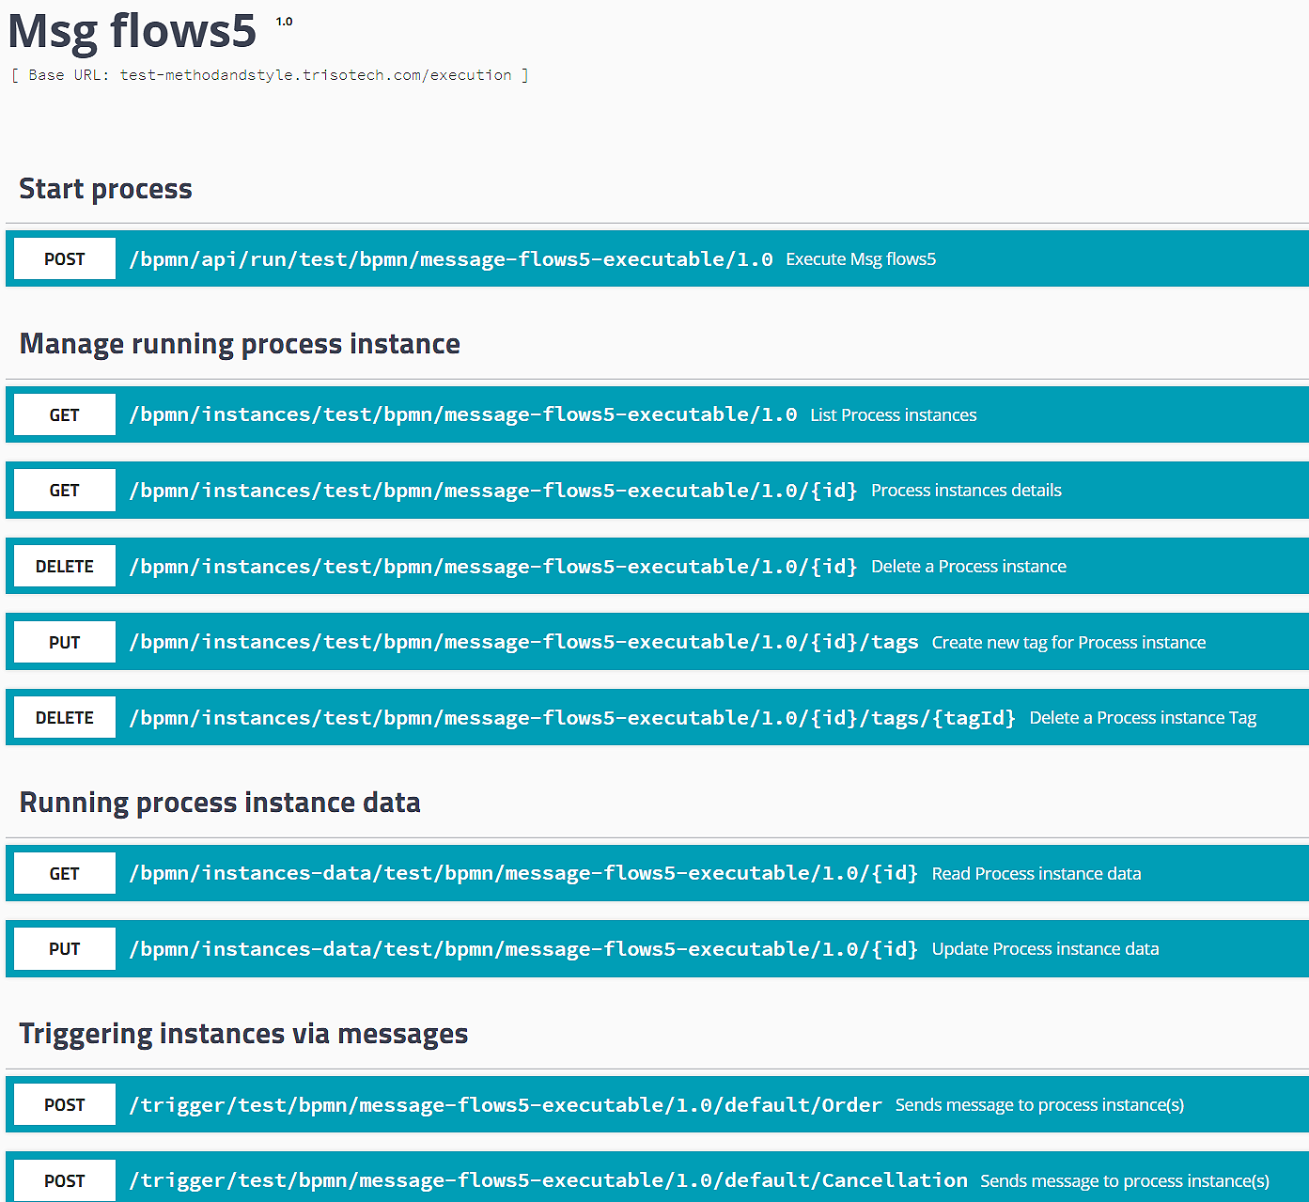Click DELETE badge for Delete a Process instance
The width and height of the screenshot is (1309, 1202).
(x=65, y=567)
